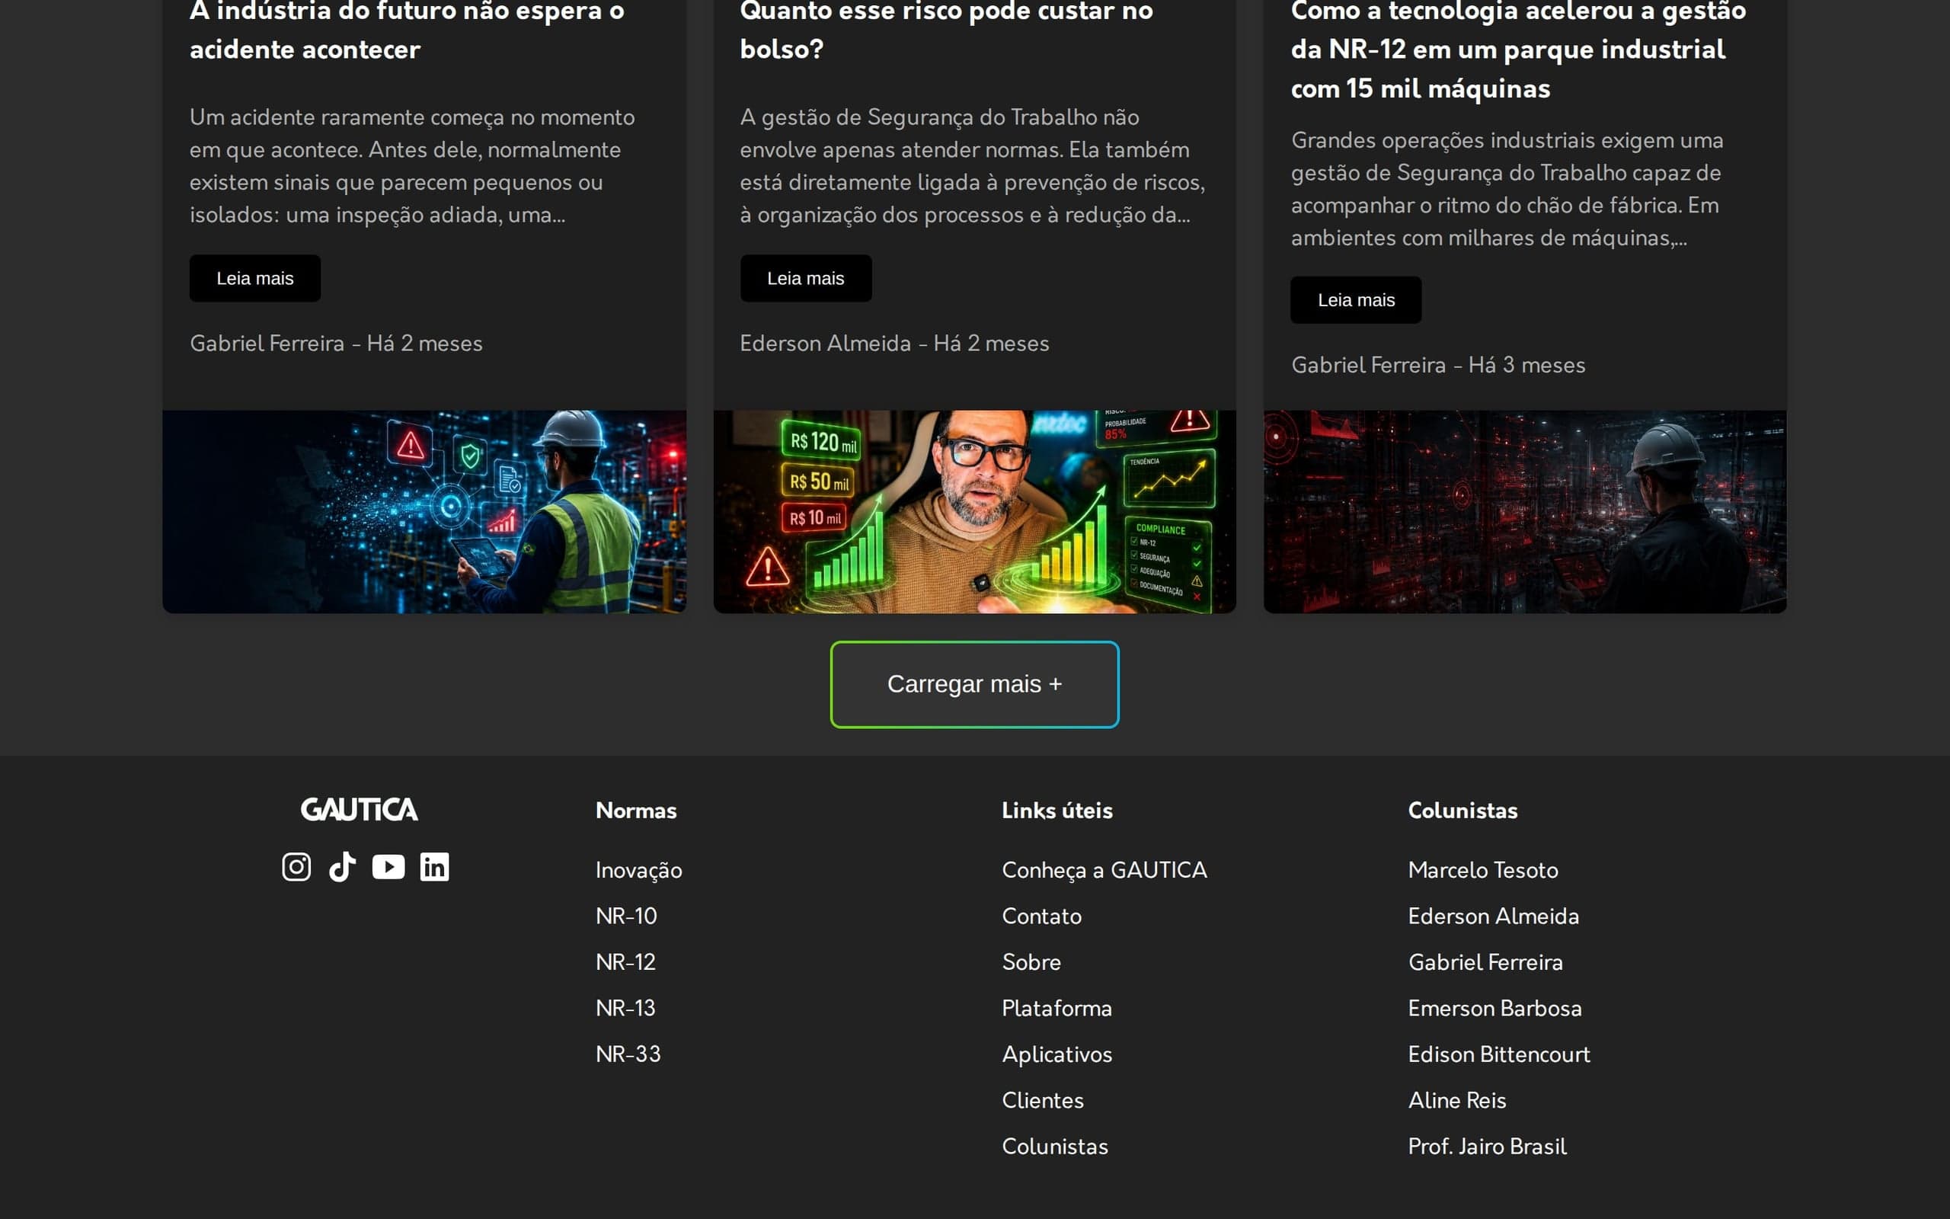This screenshot has height=1219, width=1950.
Task: Click the Normas footer heading
Action: 636,810
